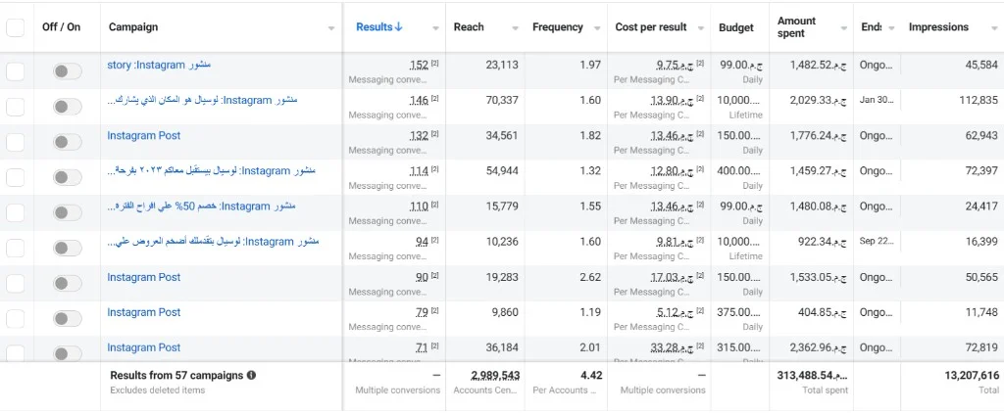This screenshot has width=1004, height=413.
Task: Enable the campaign switch with reach 9,860
Action: click(68, 318)
